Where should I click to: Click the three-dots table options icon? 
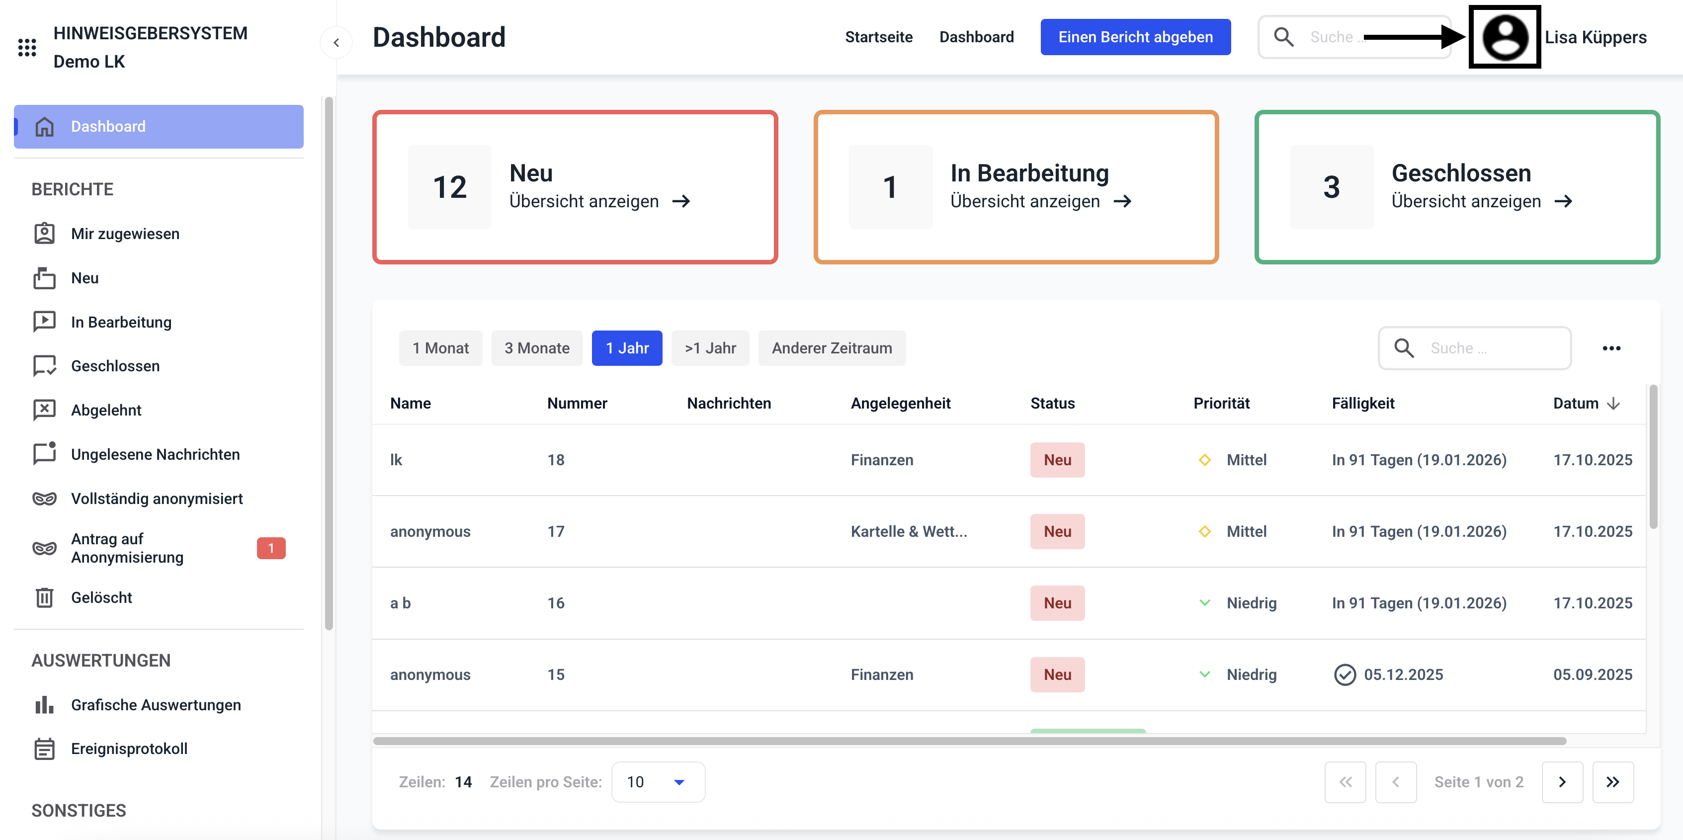(x=1611, y=348)
